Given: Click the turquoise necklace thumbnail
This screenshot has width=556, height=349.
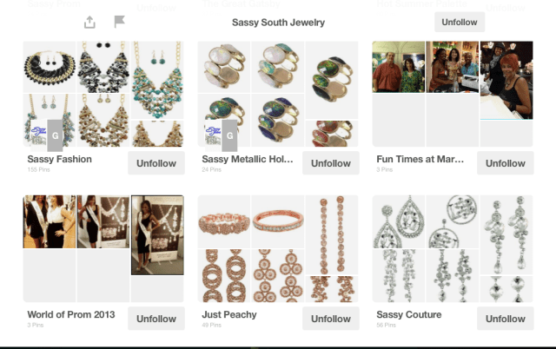Looking at the screenshot, I should tap(157, 80).
